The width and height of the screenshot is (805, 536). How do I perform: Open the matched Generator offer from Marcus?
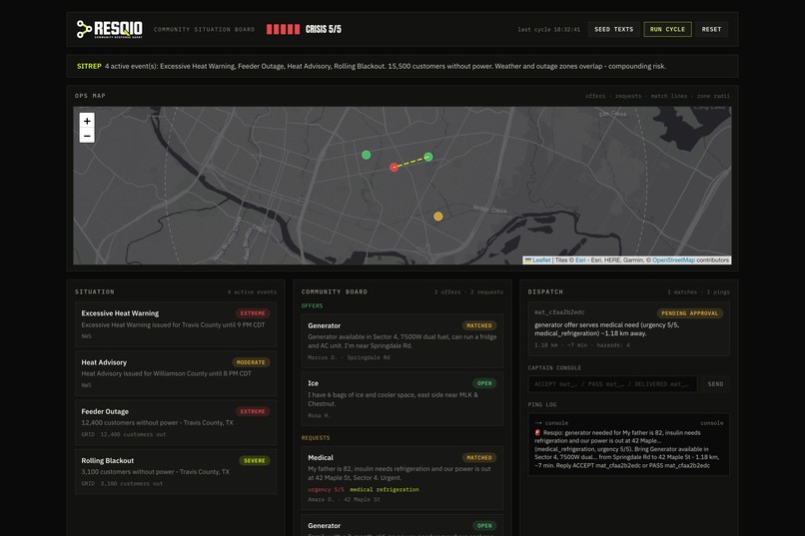402,341
